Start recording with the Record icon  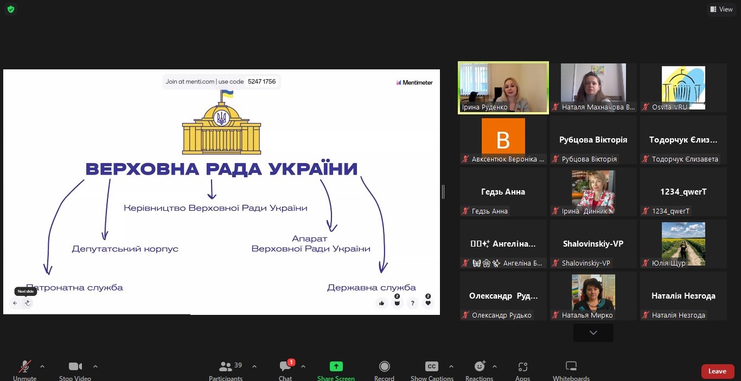tap(384, 367)
